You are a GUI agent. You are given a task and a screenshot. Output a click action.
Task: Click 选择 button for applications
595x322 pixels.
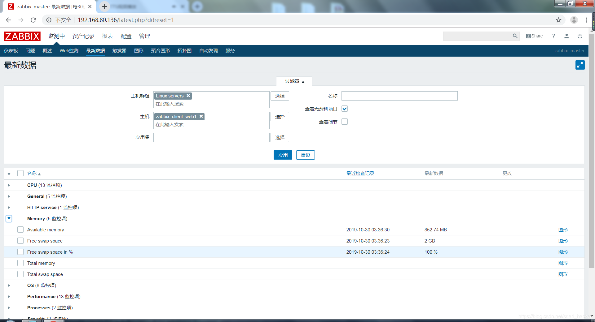tap(280, 137)
